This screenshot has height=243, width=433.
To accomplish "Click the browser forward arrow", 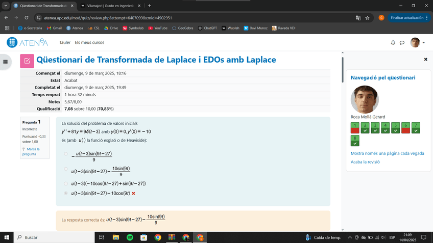I will coord(16,18).
